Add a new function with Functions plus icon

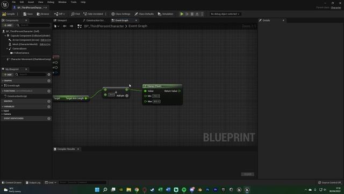[49, 91]
